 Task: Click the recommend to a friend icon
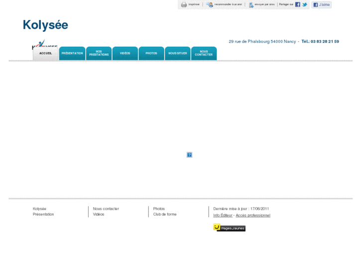pyautogui.click(x=210, y=4)
